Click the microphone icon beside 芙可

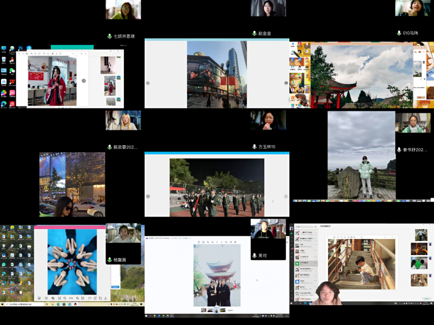(254, 256)
